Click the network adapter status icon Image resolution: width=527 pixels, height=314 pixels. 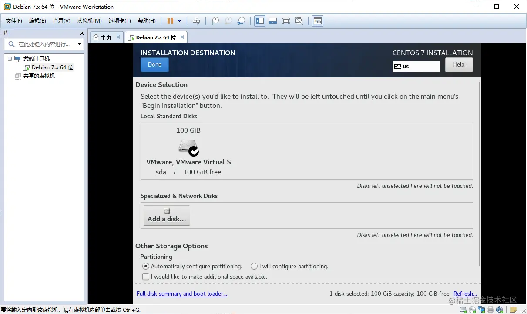point(481,310)
